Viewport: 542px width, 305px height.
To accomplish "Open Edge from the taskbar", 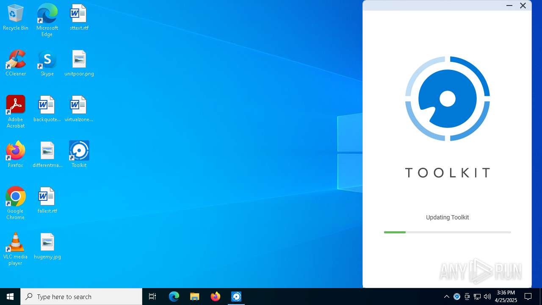I will tap(174, 297).
